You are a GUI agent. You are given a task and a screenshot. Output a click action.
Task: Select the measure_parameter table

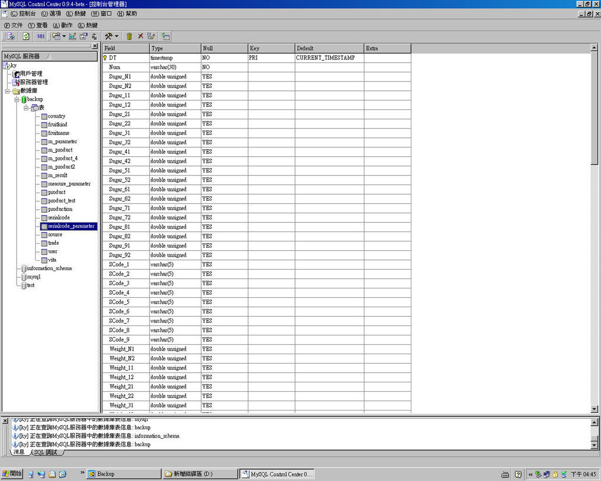click(x=69, y=184)
